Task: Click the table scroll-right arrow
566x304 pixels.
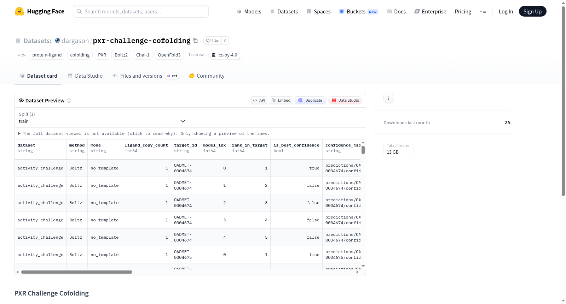Action: (357, 272)
